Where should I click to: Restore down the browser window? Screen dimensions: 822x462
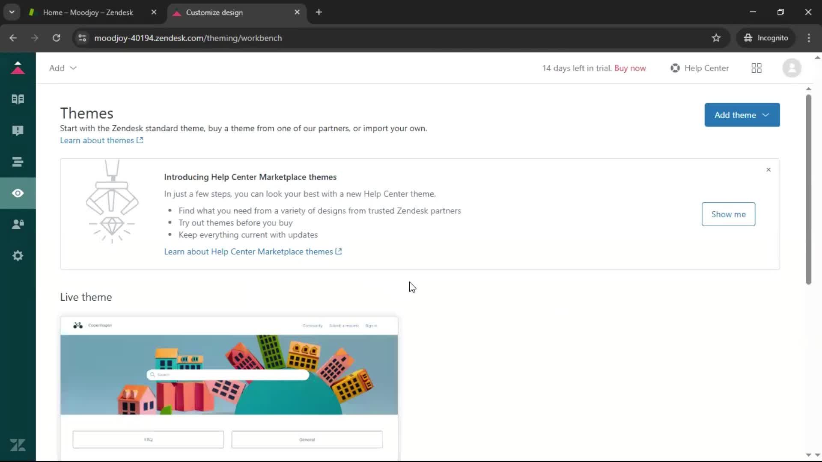pyautogui.click(x=780, y=12)
